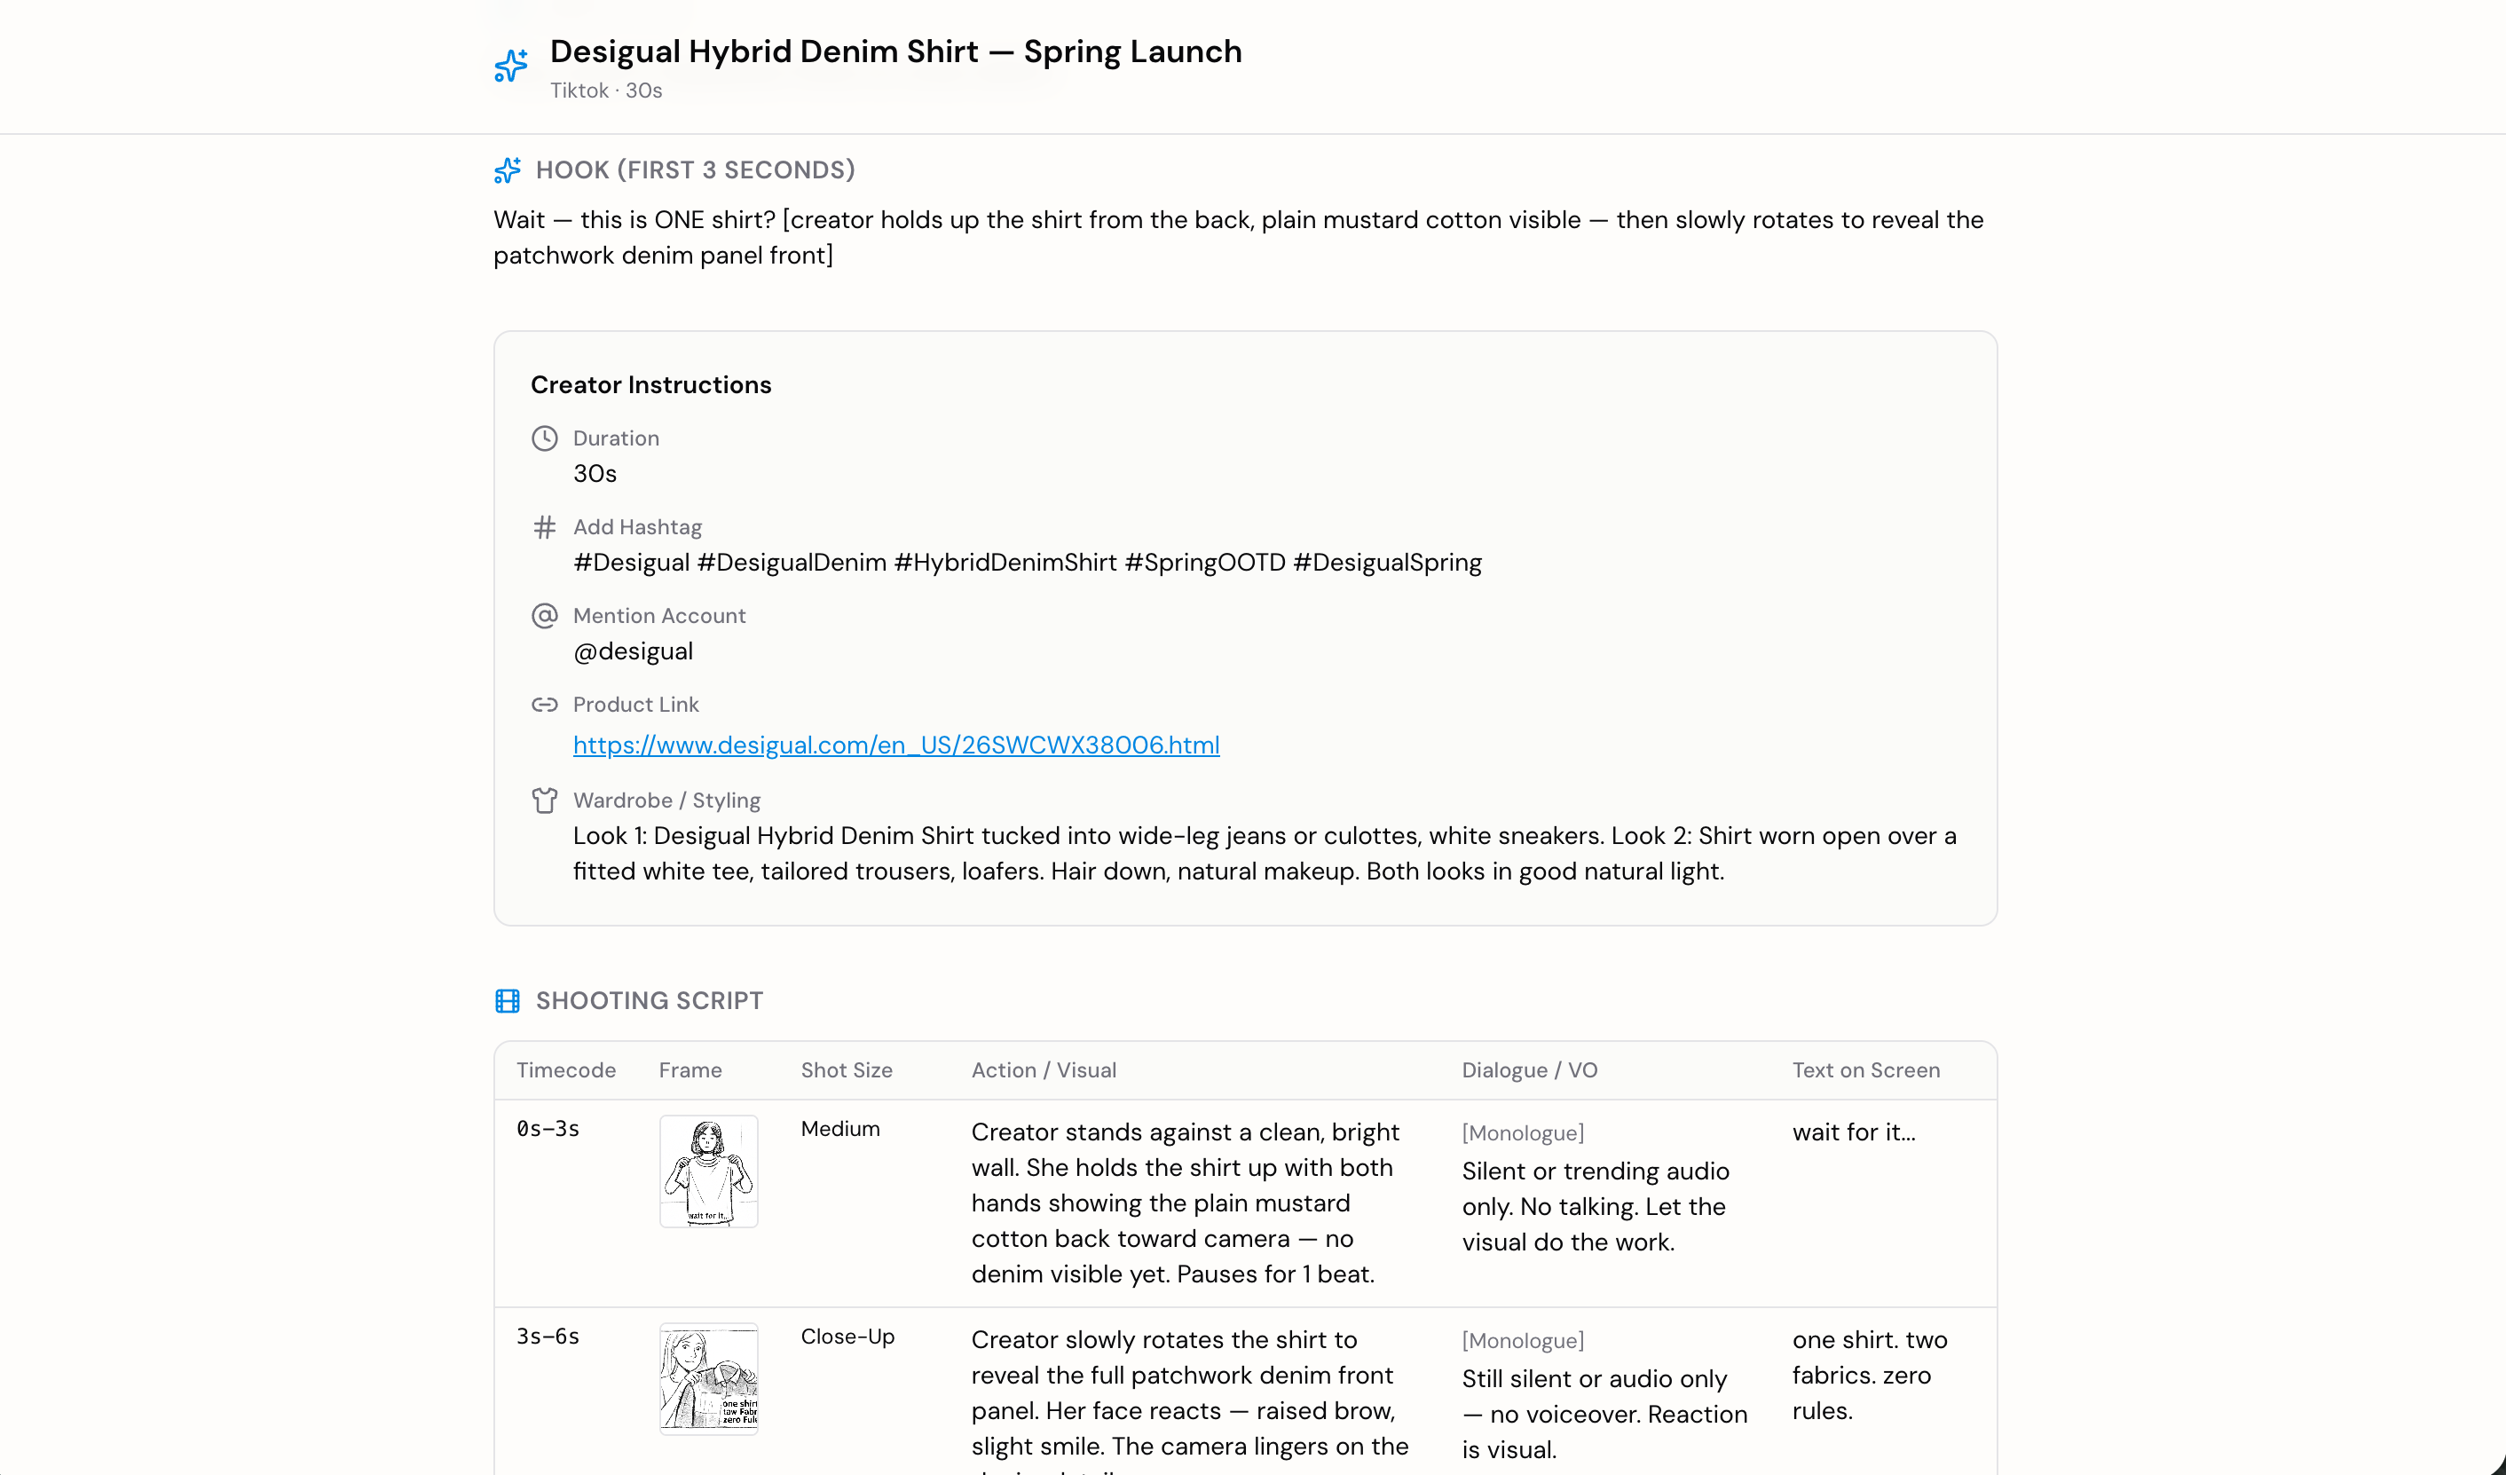
Task: Click the hashtag icon beside Add Hashtag
Action: (544, 527)
